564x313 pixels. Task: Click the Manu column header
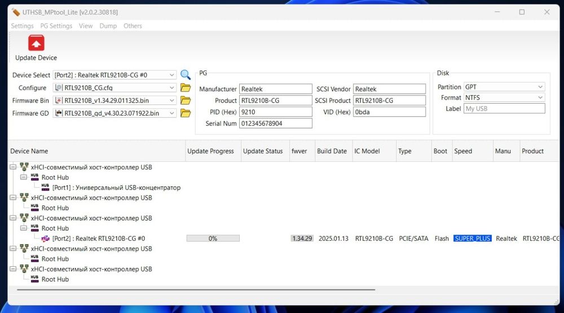pos(506,151)
